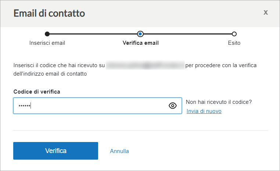
Task: Go to the Inserisci email step label
Action: 47,43
